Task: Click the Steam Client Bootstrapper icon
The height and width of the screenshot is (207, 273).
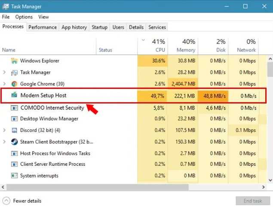Action: pyautogui.click(x=14, y=142)
